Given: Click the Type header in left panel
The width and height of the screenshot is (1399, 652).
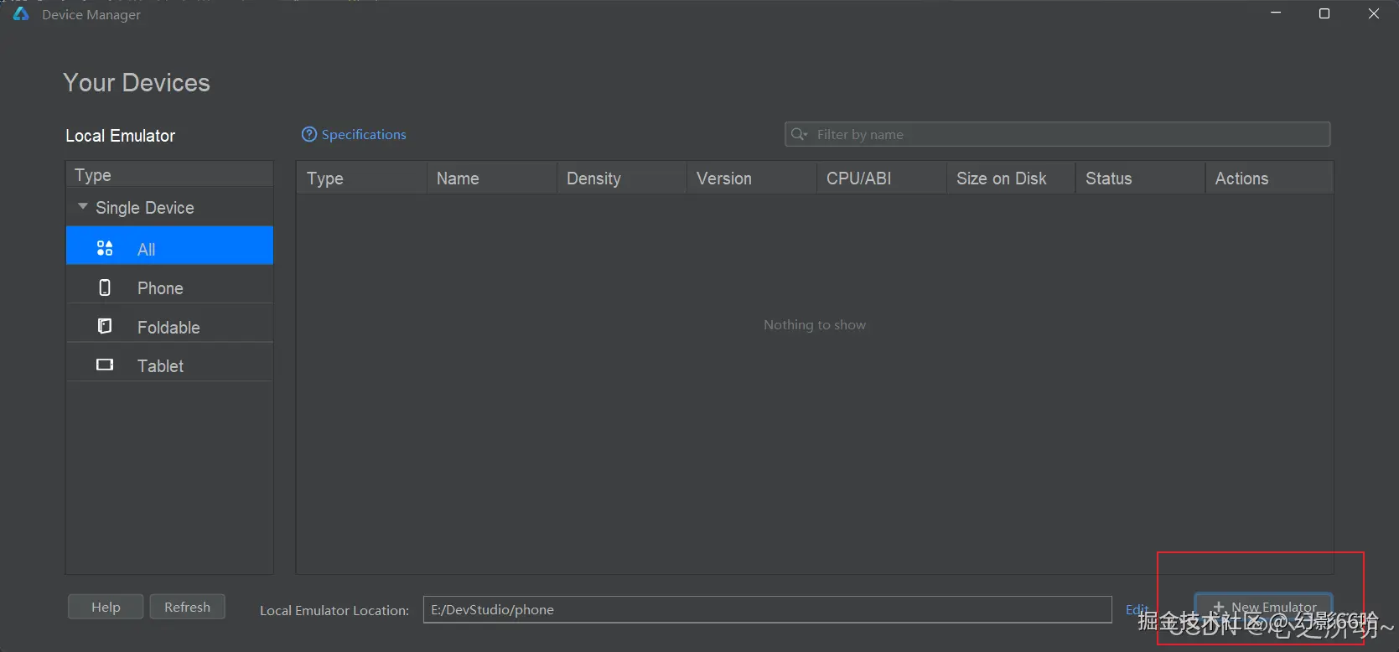Looking at the screenshot, I should click(169, 174).
